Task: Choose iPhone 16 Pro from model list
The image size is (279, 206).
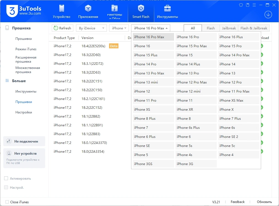Action: coord(196,37)
